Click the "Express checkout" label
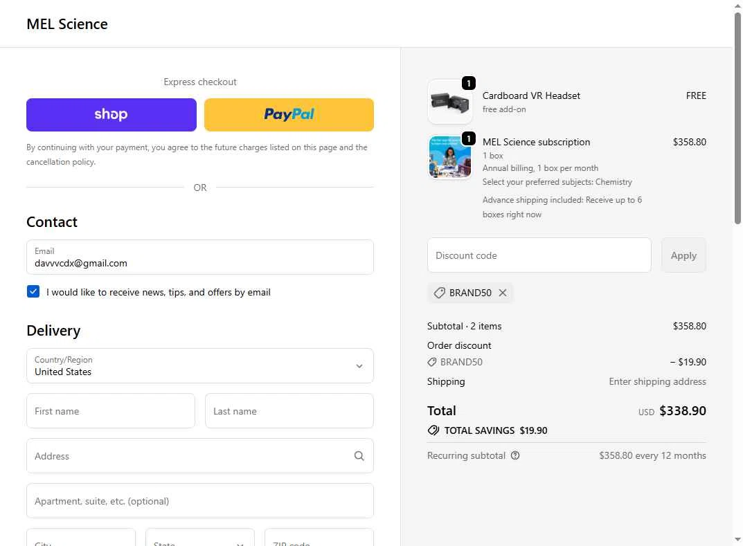The height and width of the screenshot is (546, 743). (x=200, y=82)
